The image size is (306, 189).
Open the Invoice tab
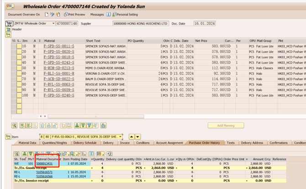click(125, 143)
